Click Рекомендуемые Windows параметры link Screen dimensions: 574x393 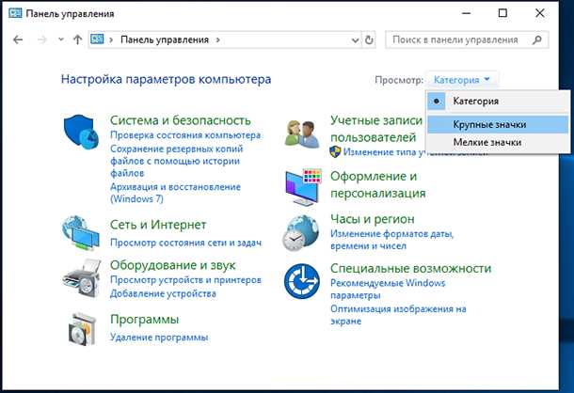tap(388, 289)
